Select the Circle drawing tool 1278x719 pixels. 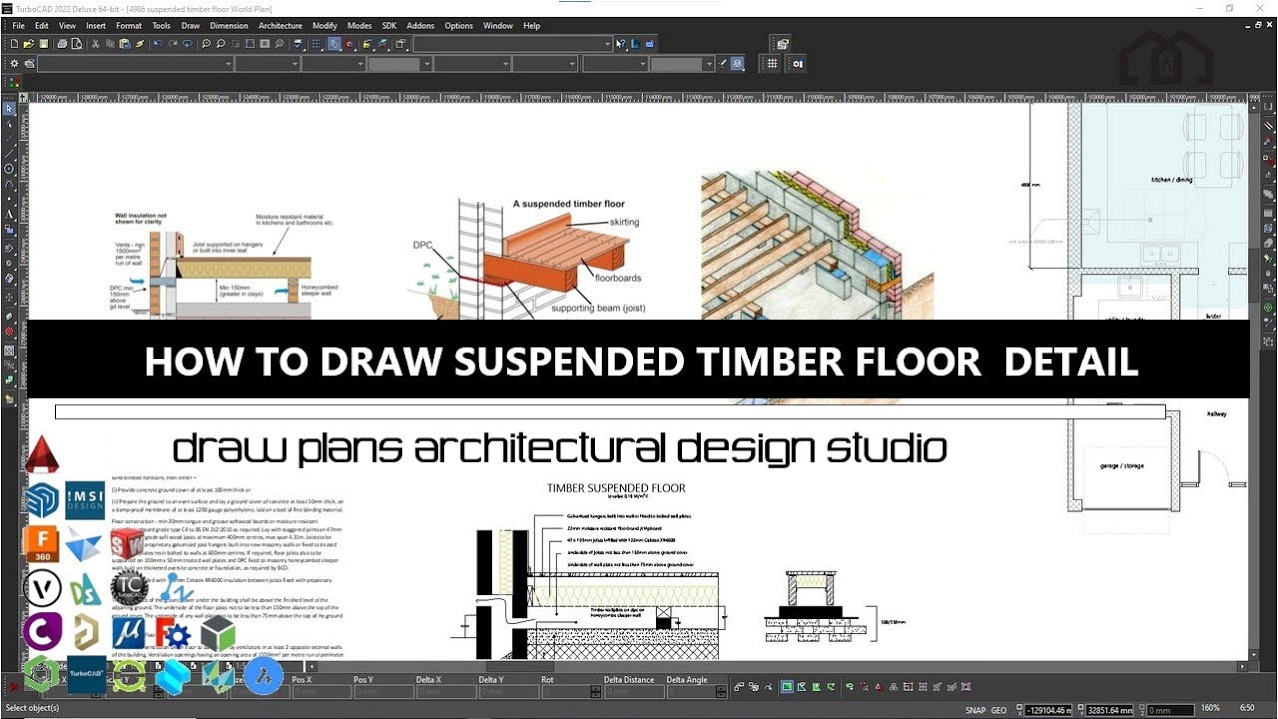click(x=9, y=169)
